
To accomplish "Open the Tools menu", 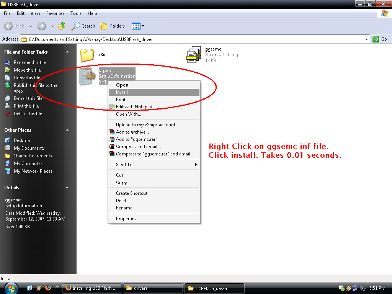I will point(76,13).
